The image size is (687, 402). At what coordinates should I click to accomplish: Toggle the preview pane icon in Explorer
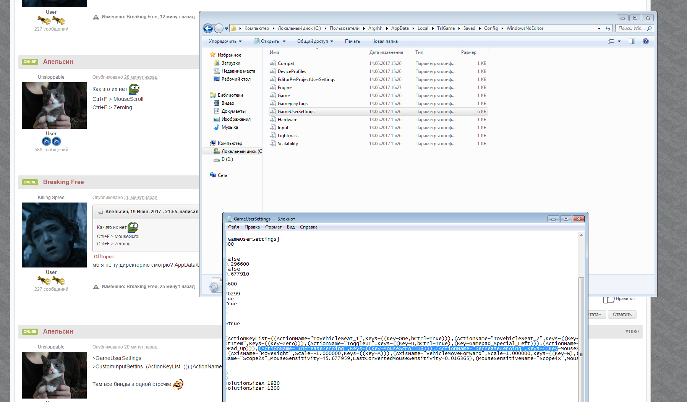pyautogui.click(x=632, y=41)
